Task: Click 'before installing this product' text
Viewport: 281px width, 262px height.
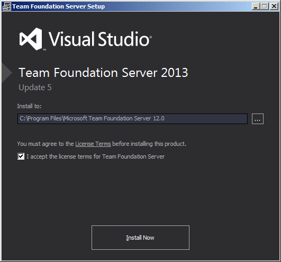Action: 149,144
